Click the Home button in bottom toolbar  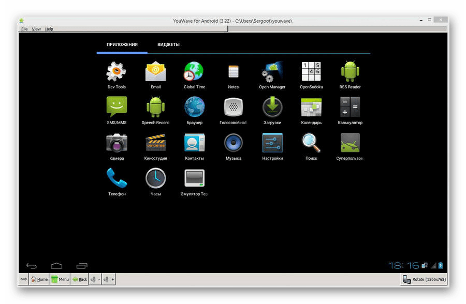click(x=39, y=279)
